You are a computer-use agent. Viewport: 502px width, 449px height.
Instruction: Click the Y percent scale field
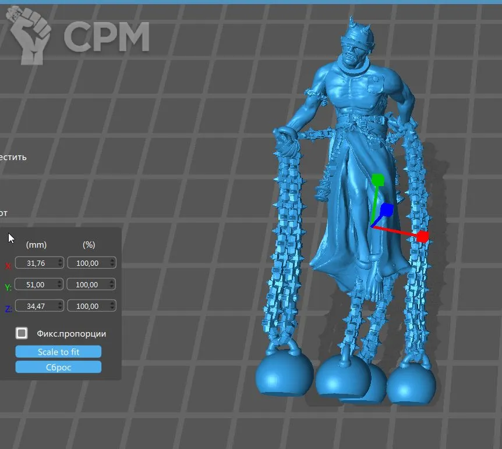[x=89, y=285]
